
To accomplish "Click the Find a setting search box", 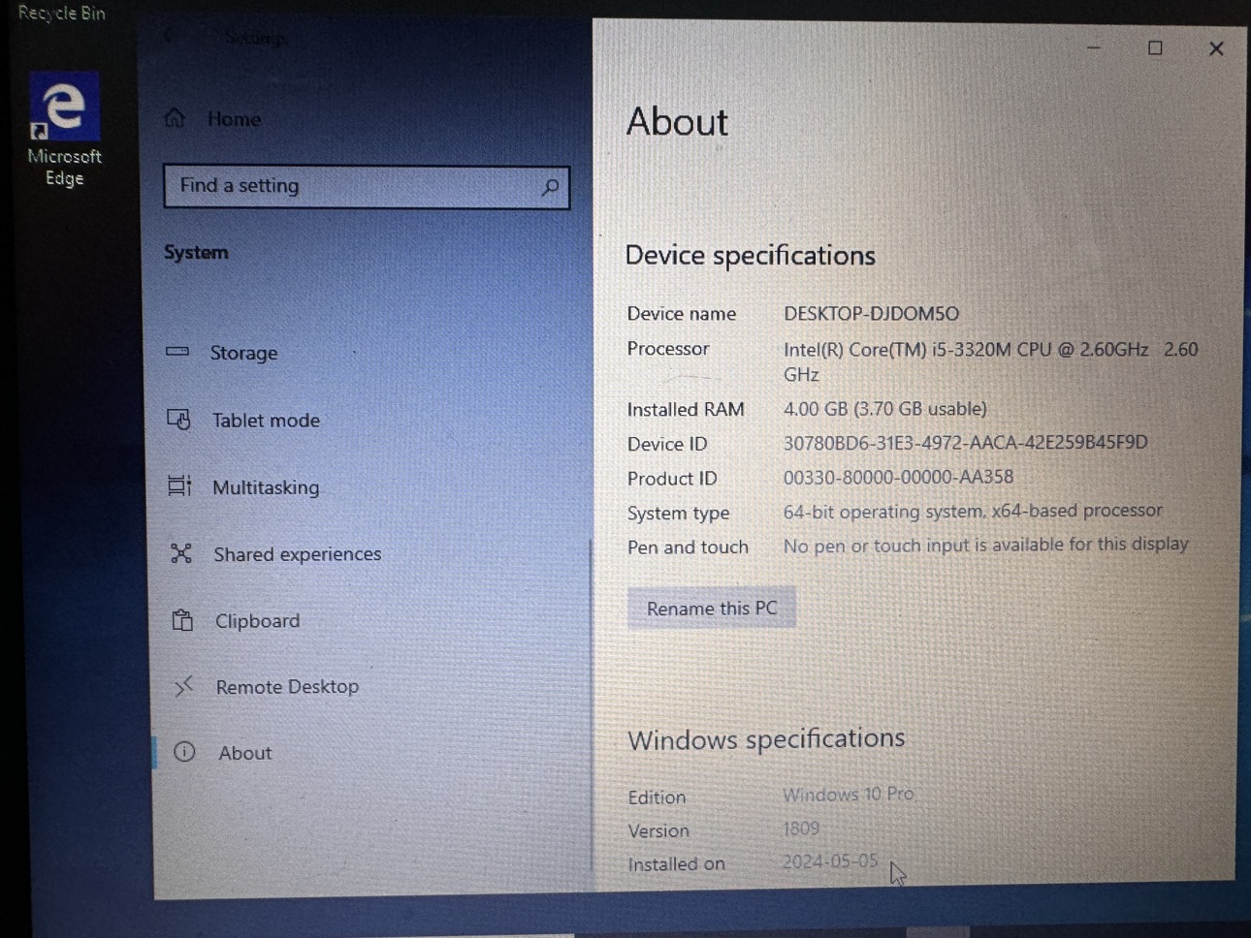I will tap(367, 186).
